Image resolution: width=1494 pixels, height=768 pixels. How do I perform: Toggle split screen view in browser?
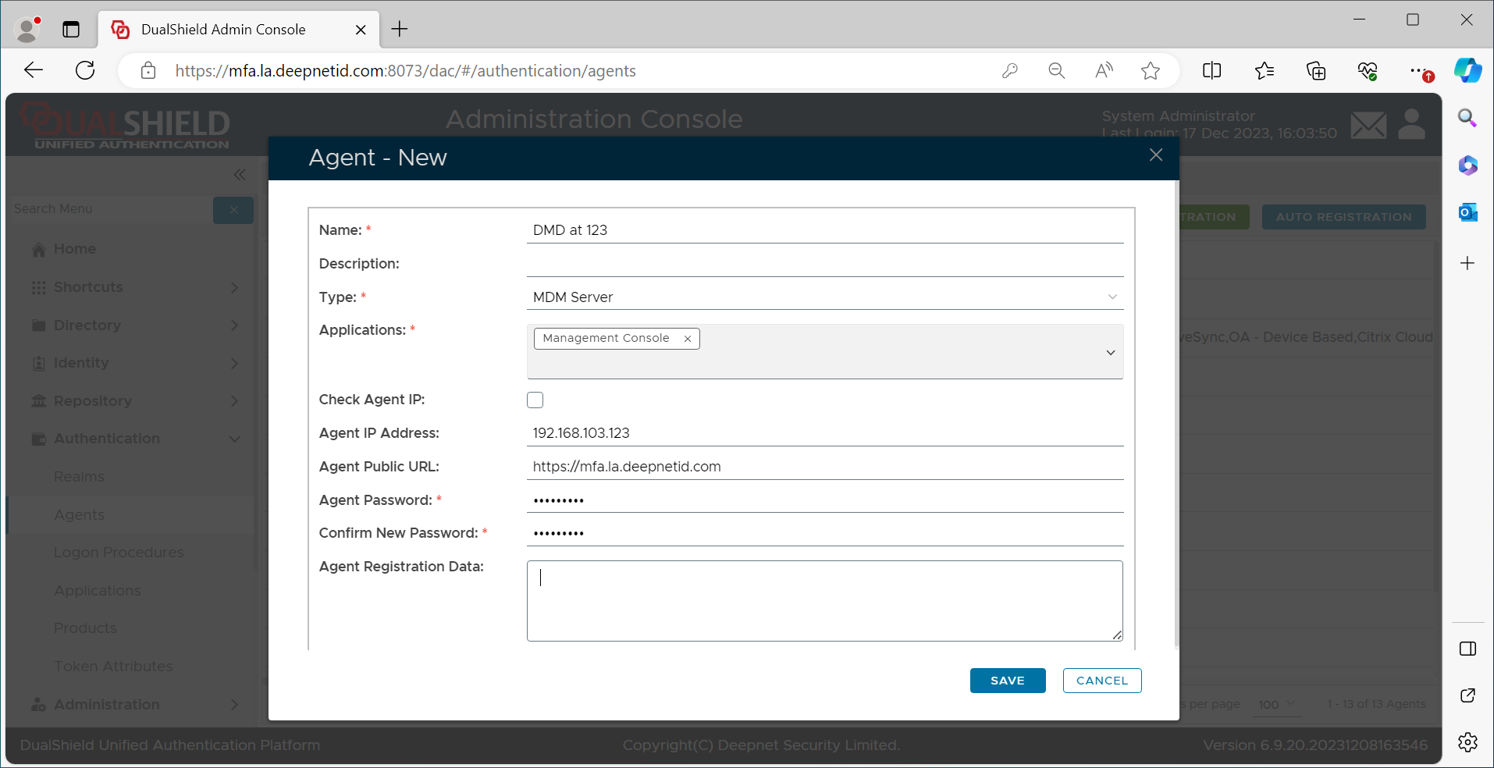[x=1211, y=71]
